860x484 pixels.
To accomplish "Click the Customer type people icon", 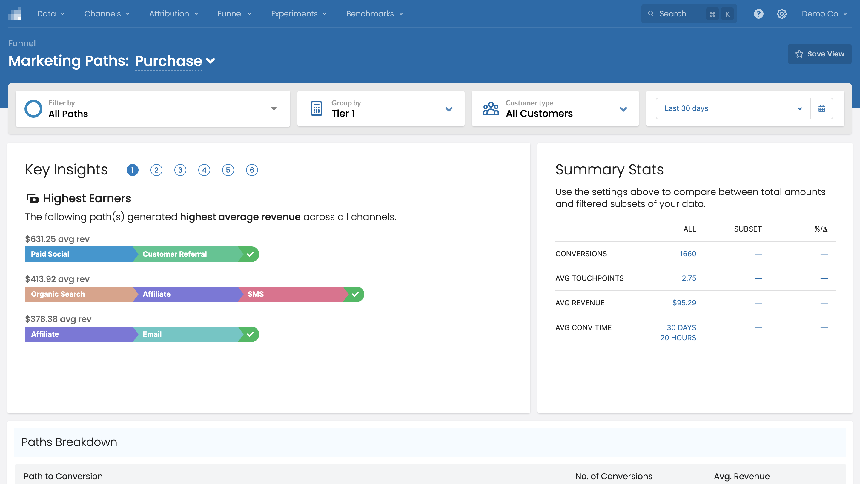I will (x=490, y=108).
